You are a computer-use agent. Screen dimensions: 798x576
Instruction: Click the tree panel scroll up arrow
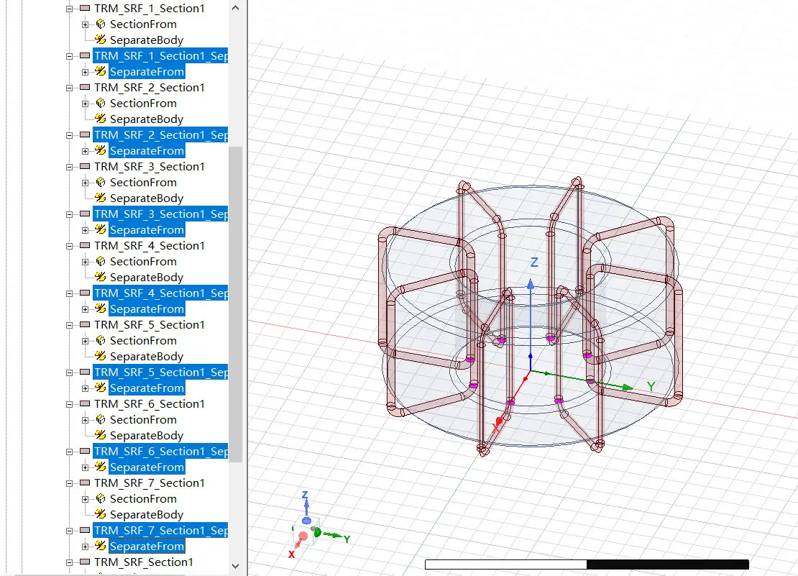point(235,8)
